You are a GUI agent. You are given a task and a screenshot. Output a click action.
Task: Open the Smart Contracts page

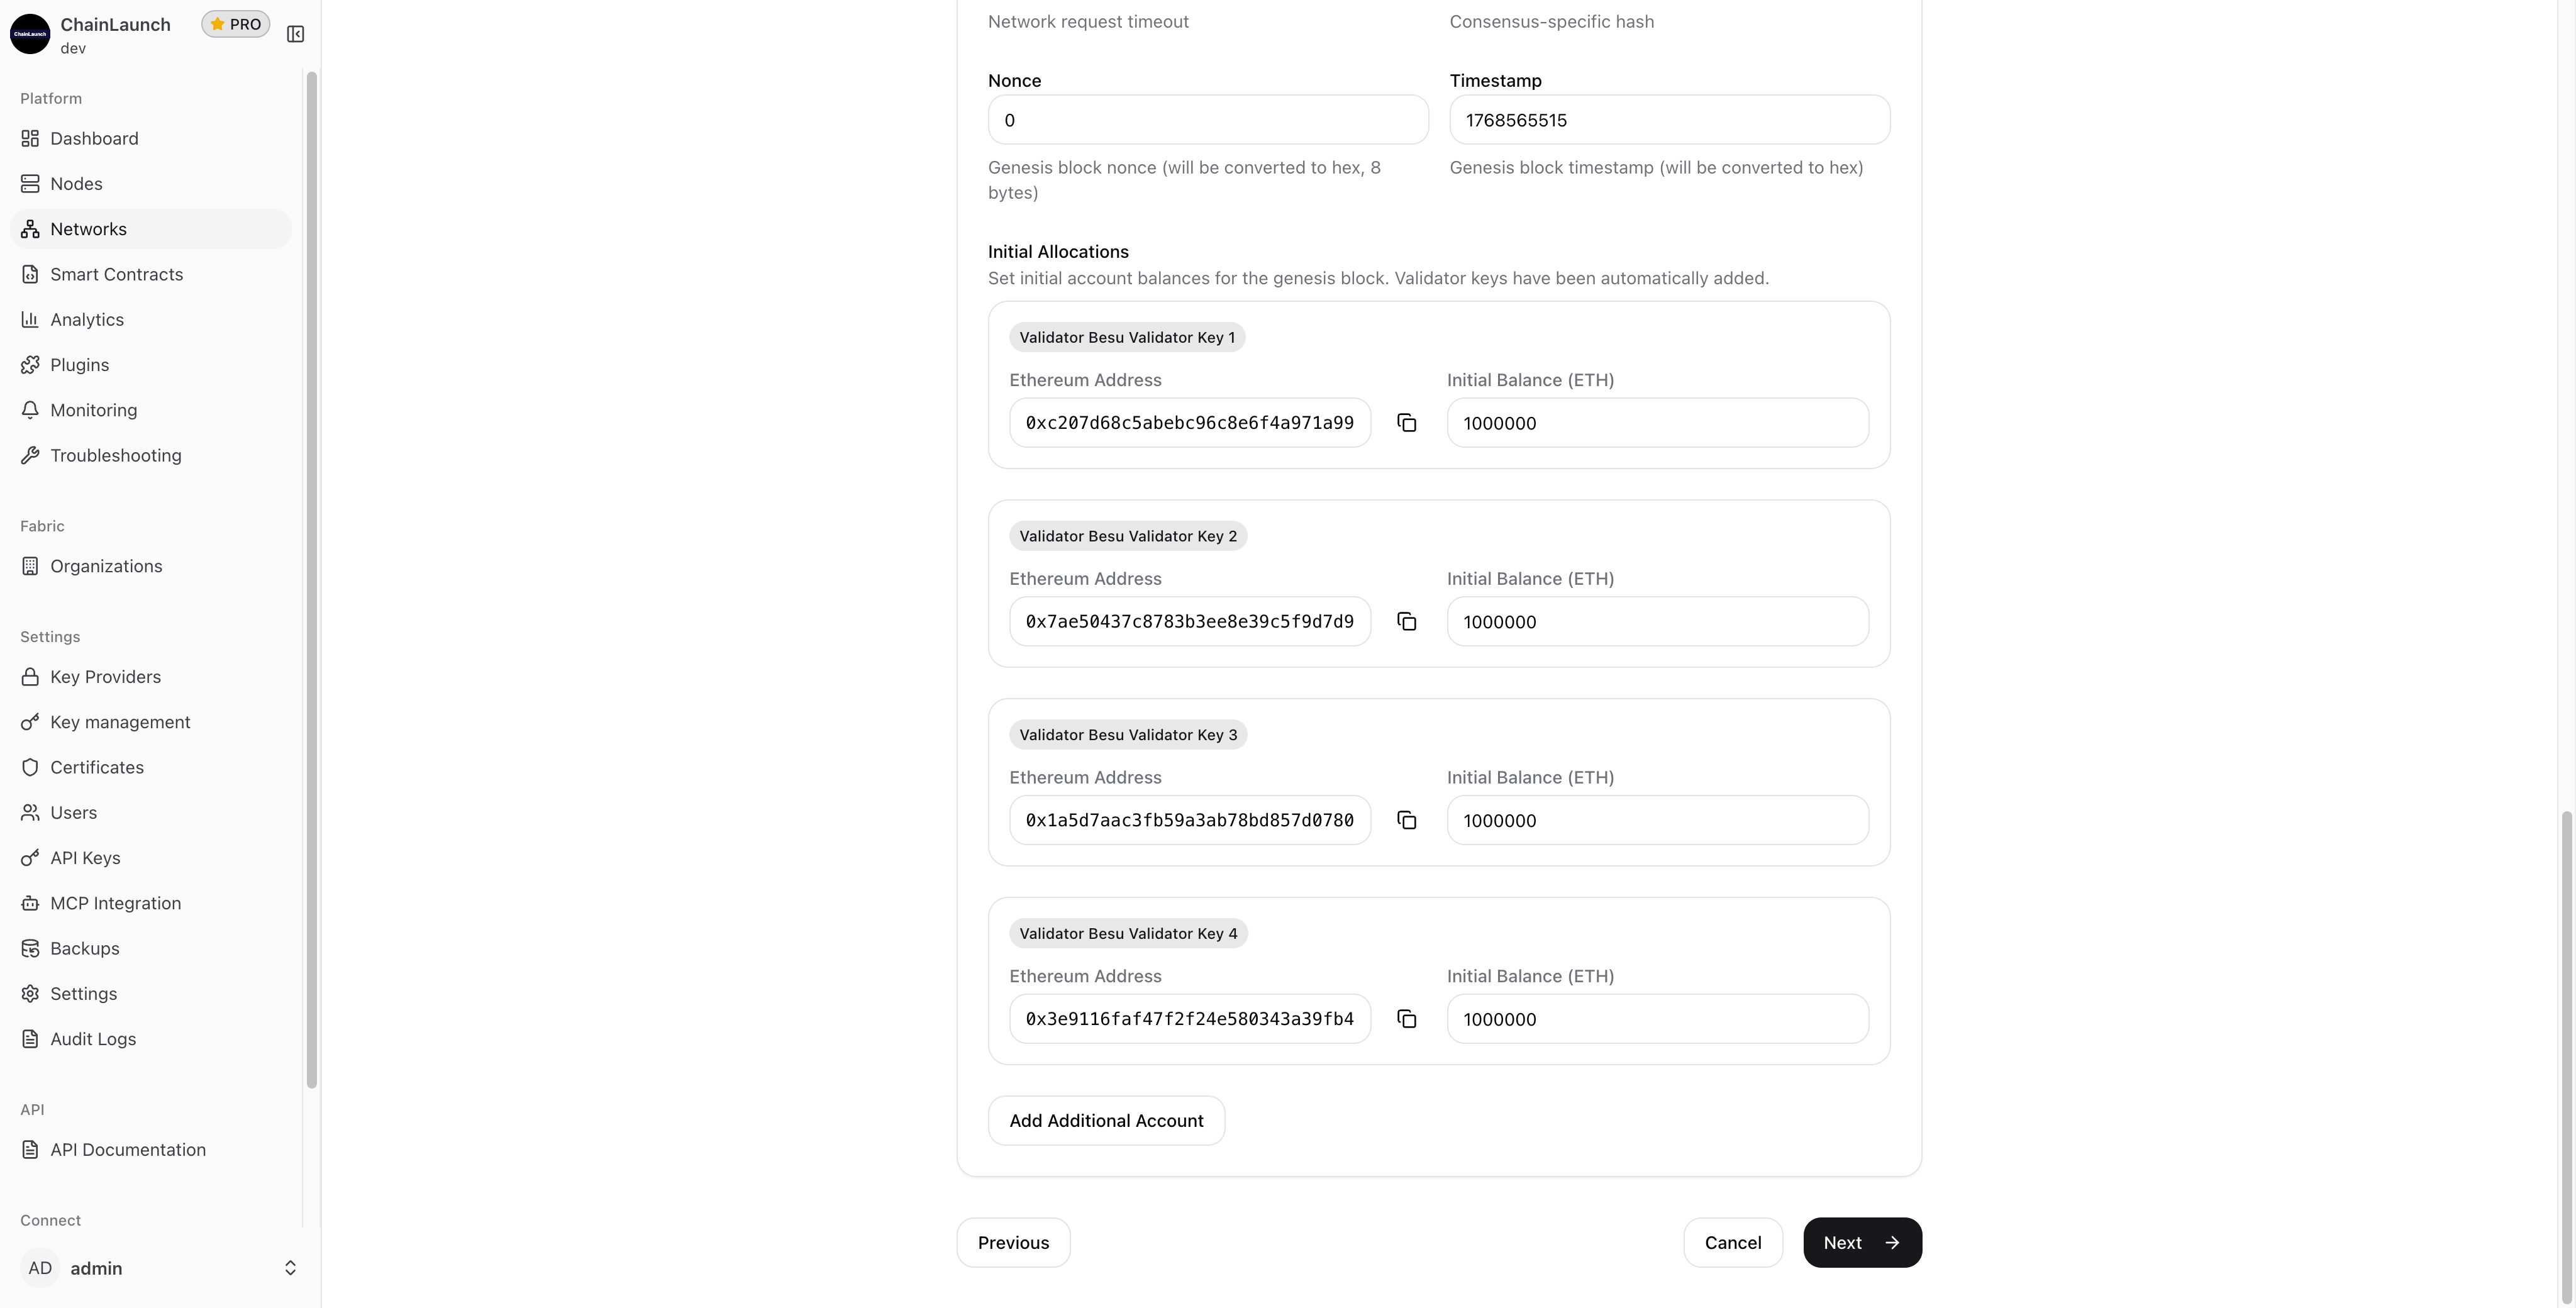point(116,274)
